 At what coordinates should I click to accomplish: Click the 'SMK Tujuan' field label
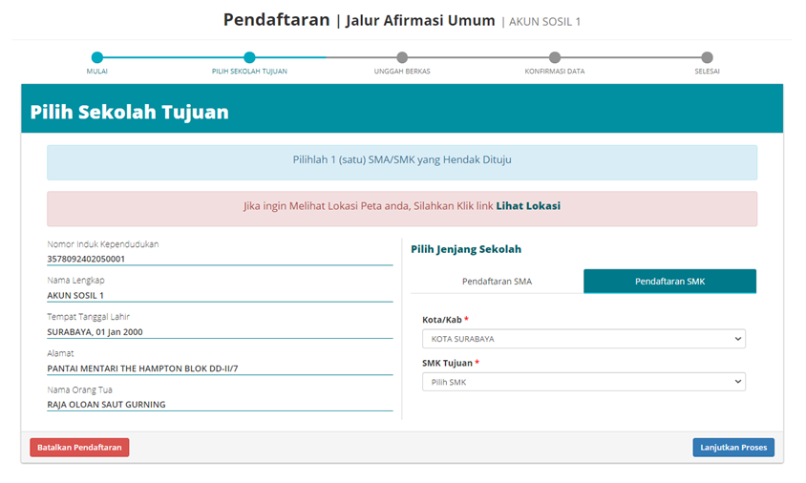(447, 364)
